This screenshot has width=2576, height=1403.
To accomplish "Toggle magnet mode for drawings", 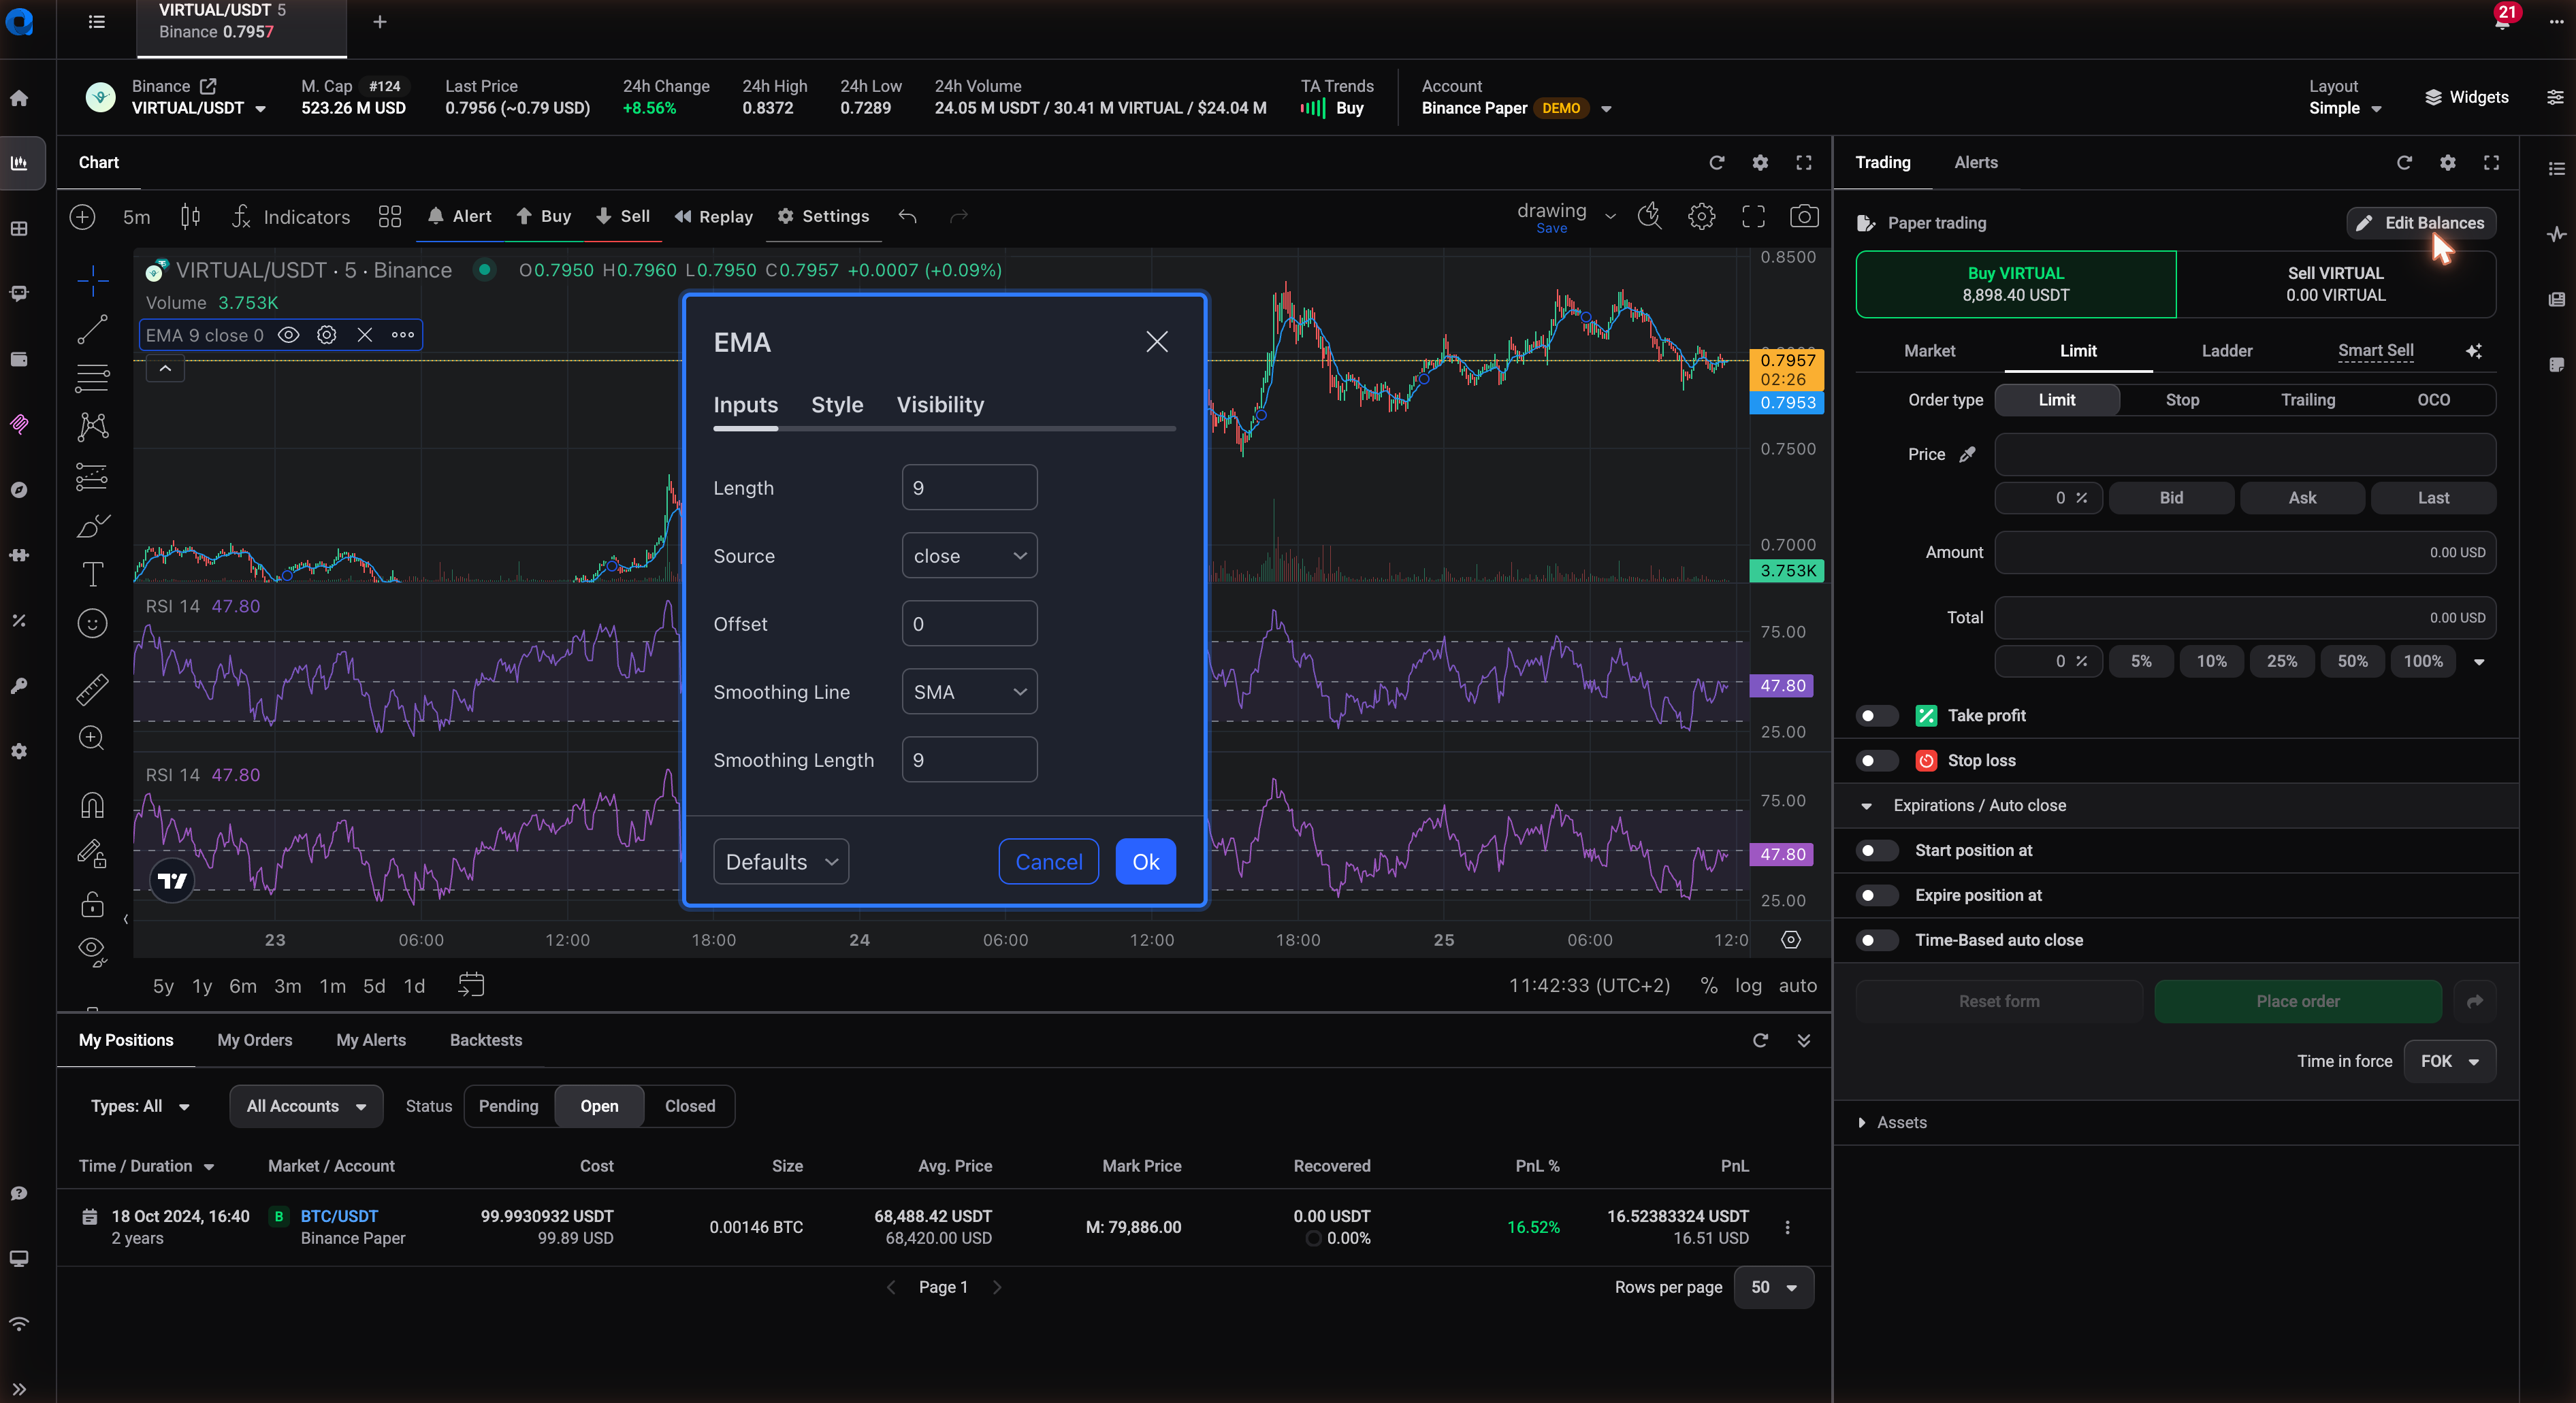I will tap(92, 804).
